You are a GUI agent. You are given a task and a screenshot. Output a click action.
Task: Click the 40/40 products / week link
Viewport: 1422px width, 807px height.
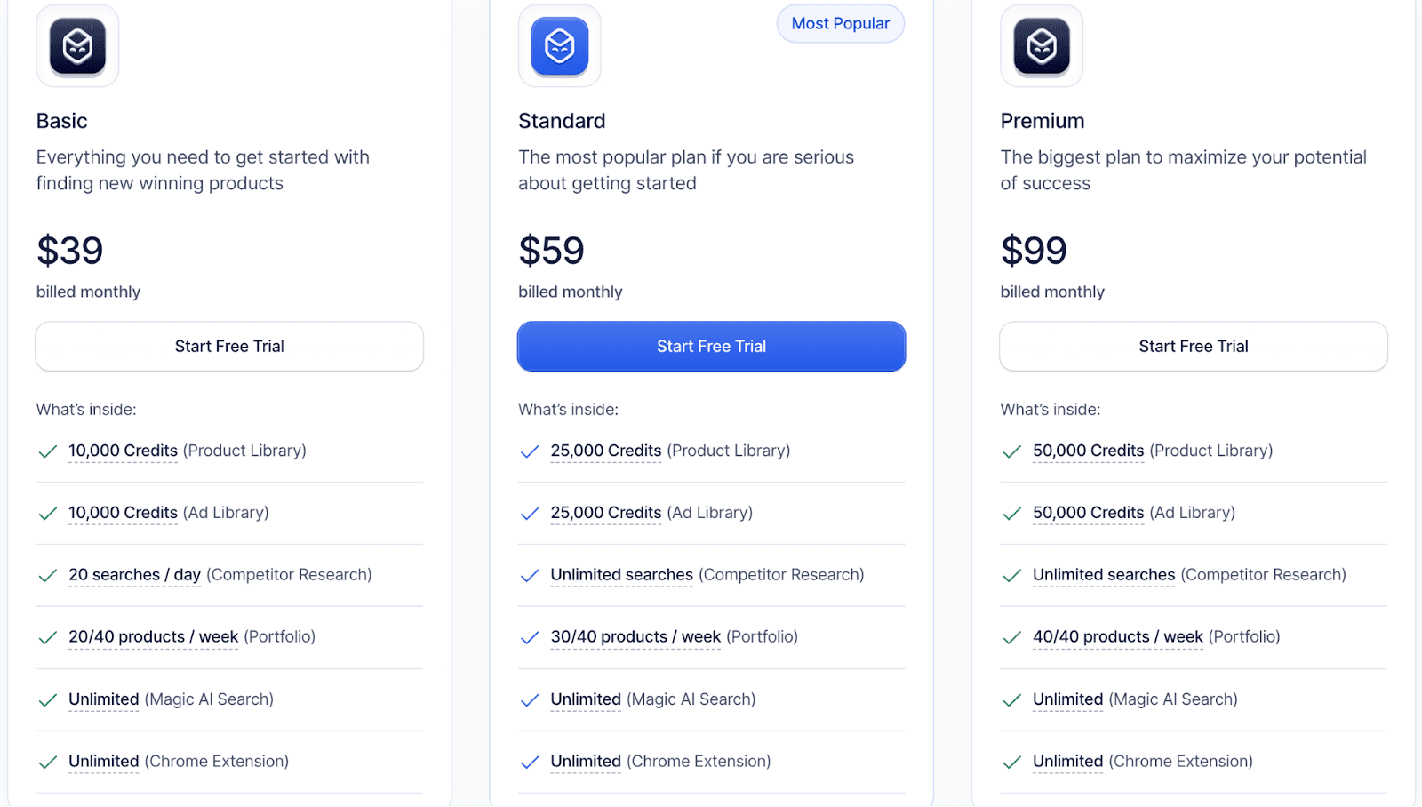1116,637
